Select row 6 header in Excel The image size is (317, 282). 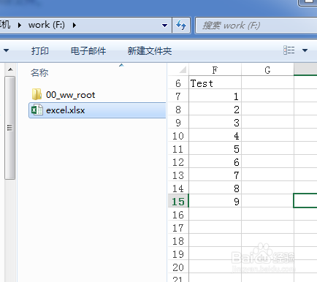pyautogui.click(x=178, y=83)
